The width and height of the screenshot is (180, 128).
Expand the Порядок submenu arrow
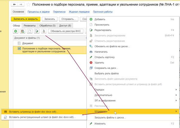click(176, 90)
